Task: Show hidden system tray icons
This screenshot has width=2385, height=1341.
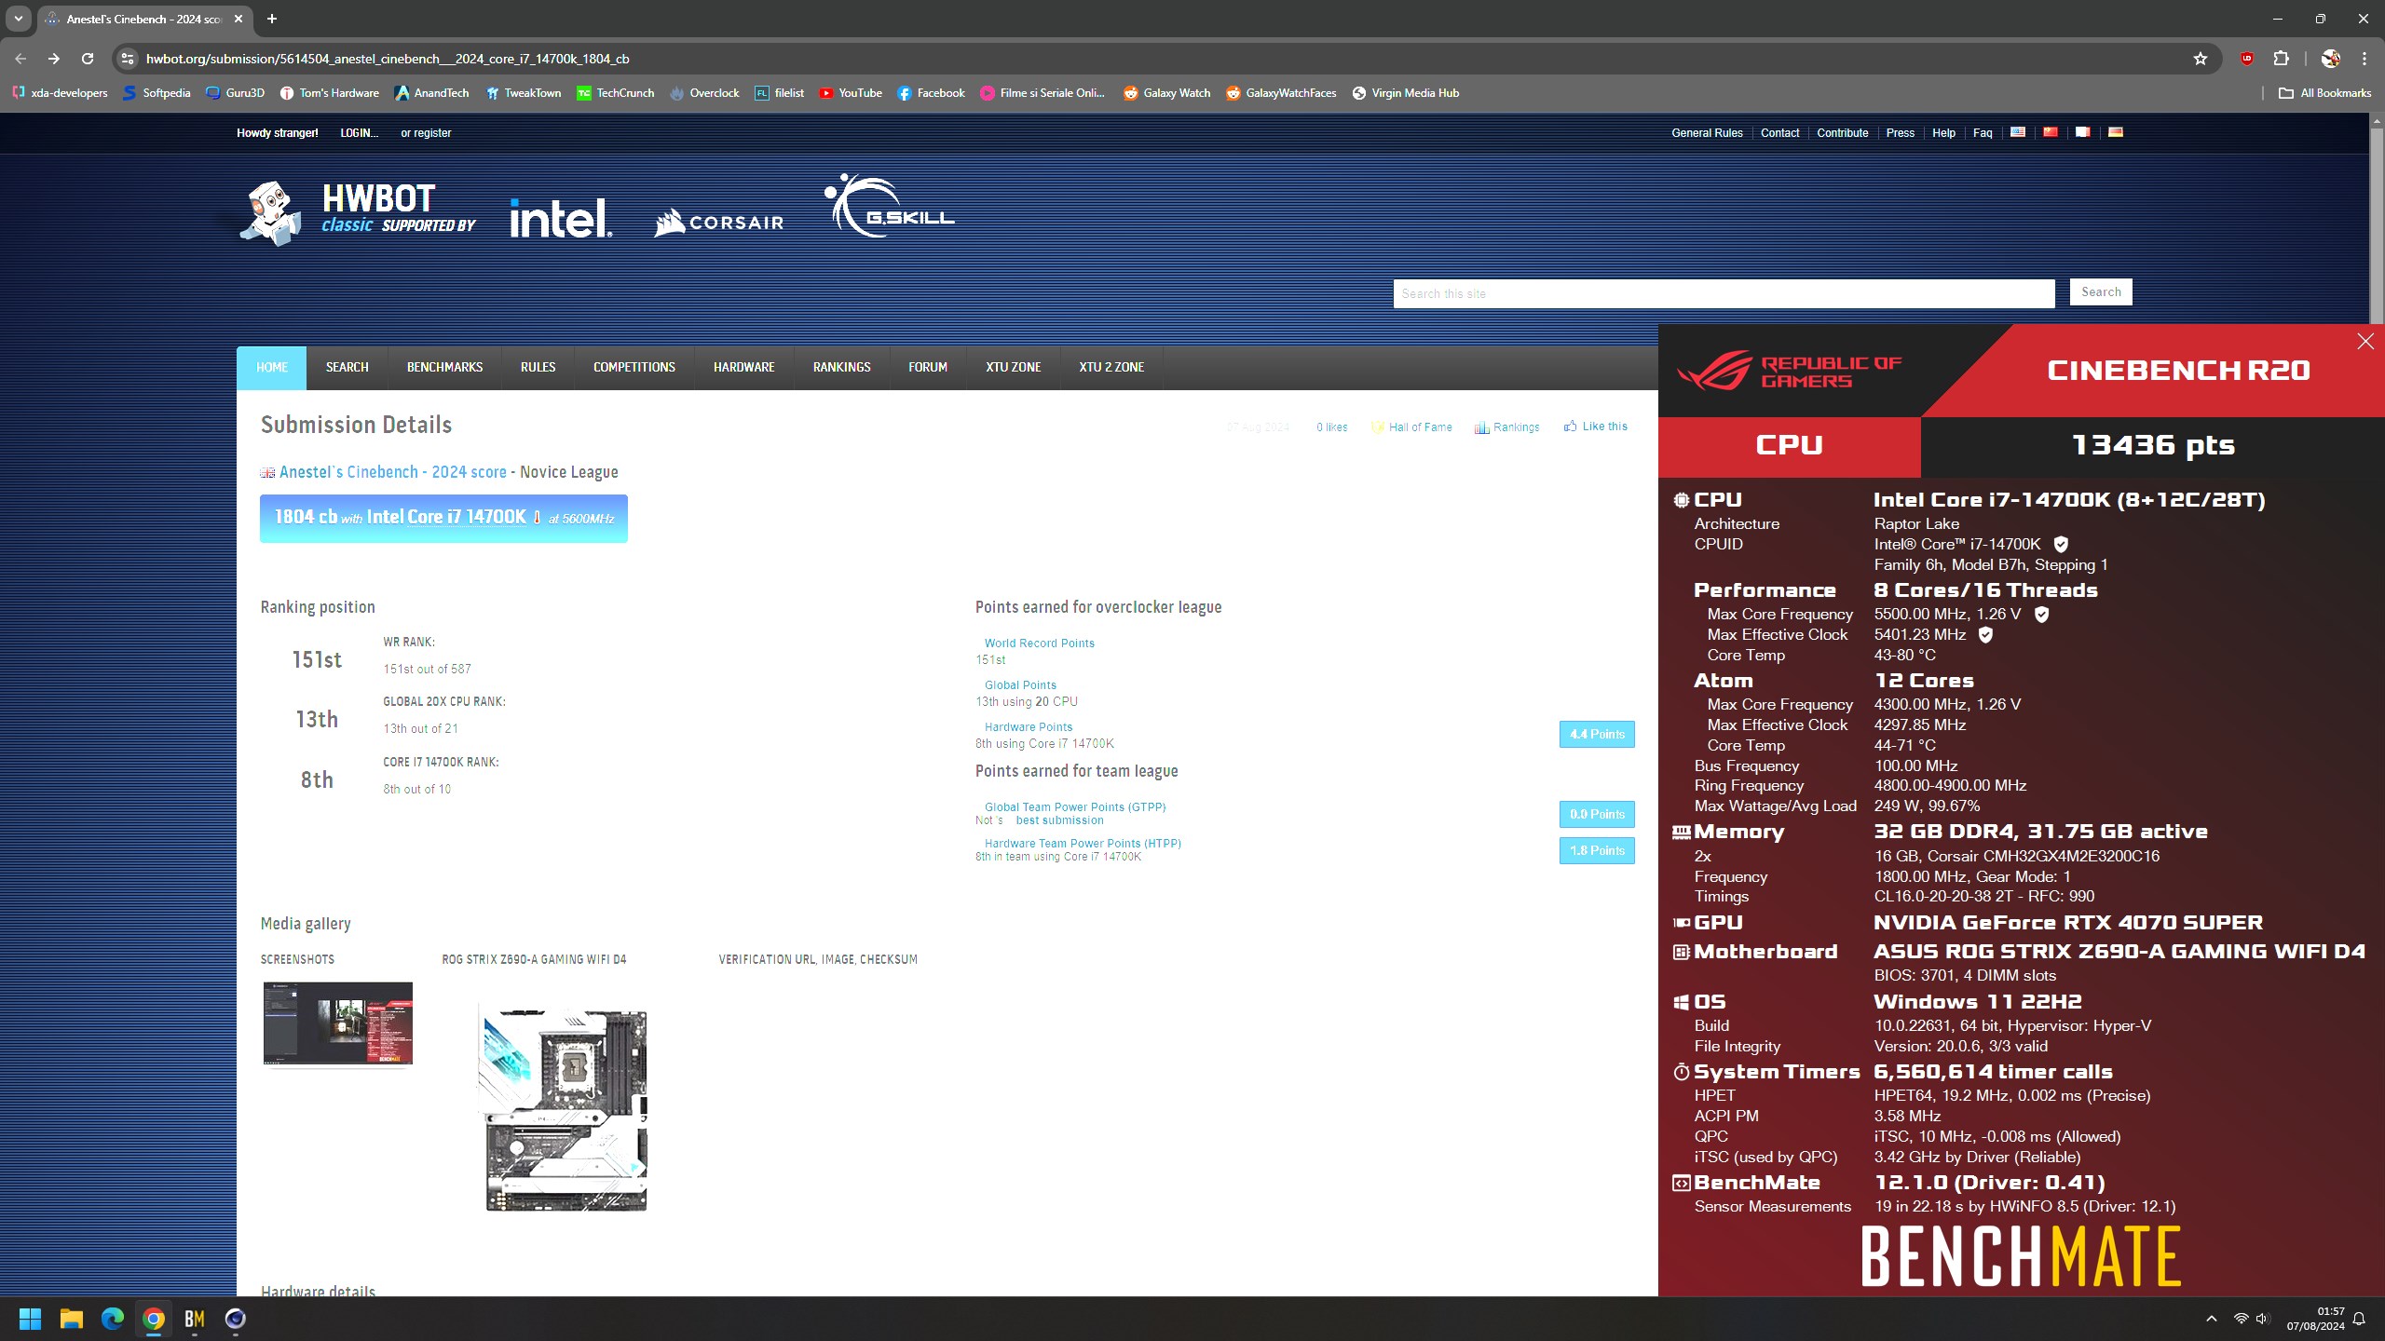Action: [x=2212, y=1319]
